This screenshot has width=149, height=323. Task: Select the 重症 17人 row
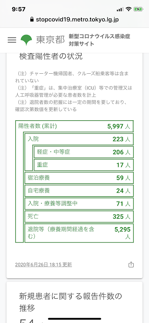pyautogui.click(x=84, y=165)
